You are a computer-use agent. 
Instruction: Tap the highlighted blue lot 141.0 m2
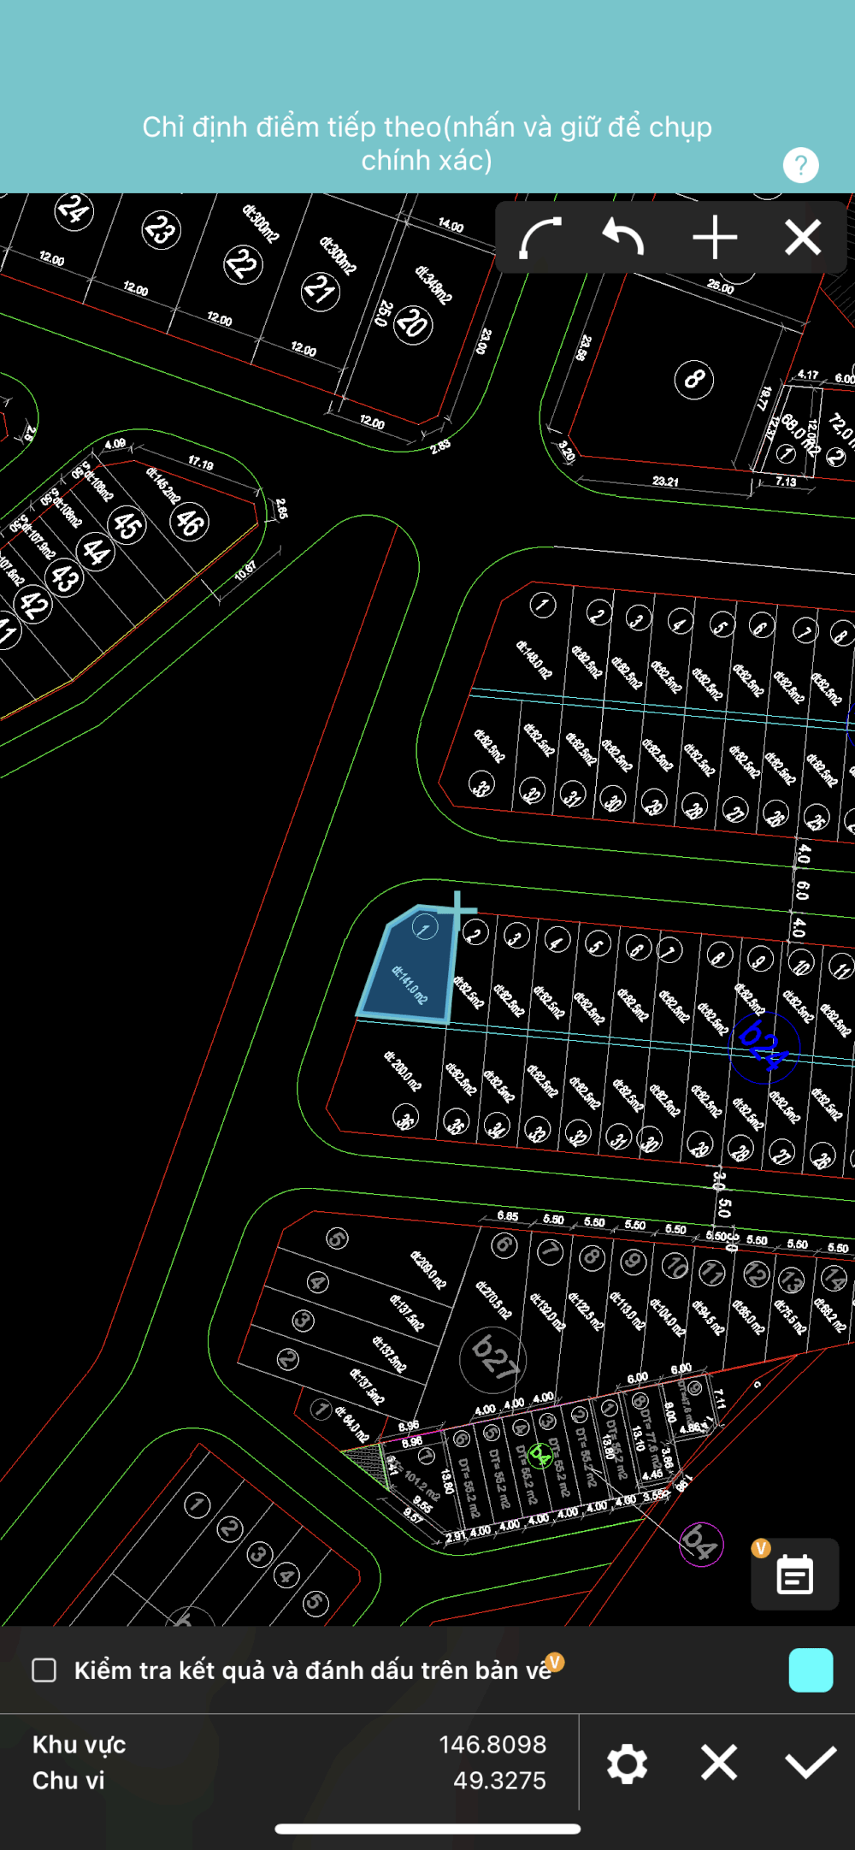[410, 975]
